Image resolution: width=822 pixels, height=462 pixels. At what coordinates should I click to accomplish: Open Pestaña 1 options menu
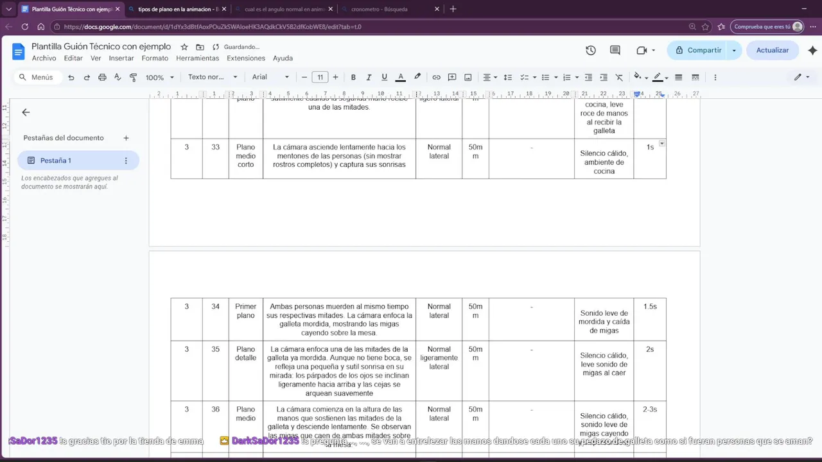126,160
